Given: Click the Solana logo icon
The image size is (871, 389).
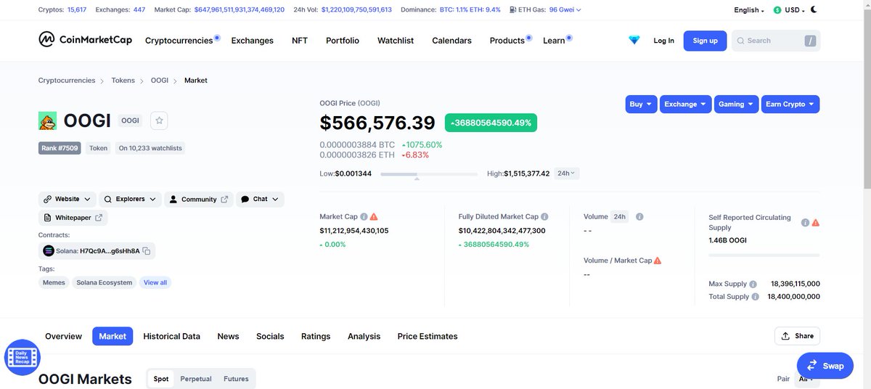Looking at the screenshot, I should 49,251.
